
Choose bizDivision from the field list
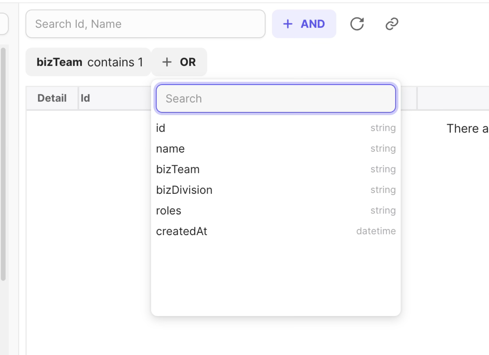[184, 190]
